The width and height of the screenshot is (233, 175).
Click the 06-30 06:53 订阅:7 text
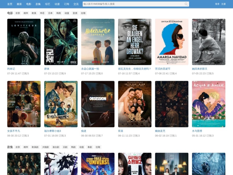(92, 136)
